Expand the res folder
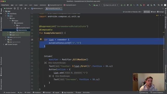Image resolution: width=167 pixels, height=94 pixels. pyautogui.click(x=6, y=40)
